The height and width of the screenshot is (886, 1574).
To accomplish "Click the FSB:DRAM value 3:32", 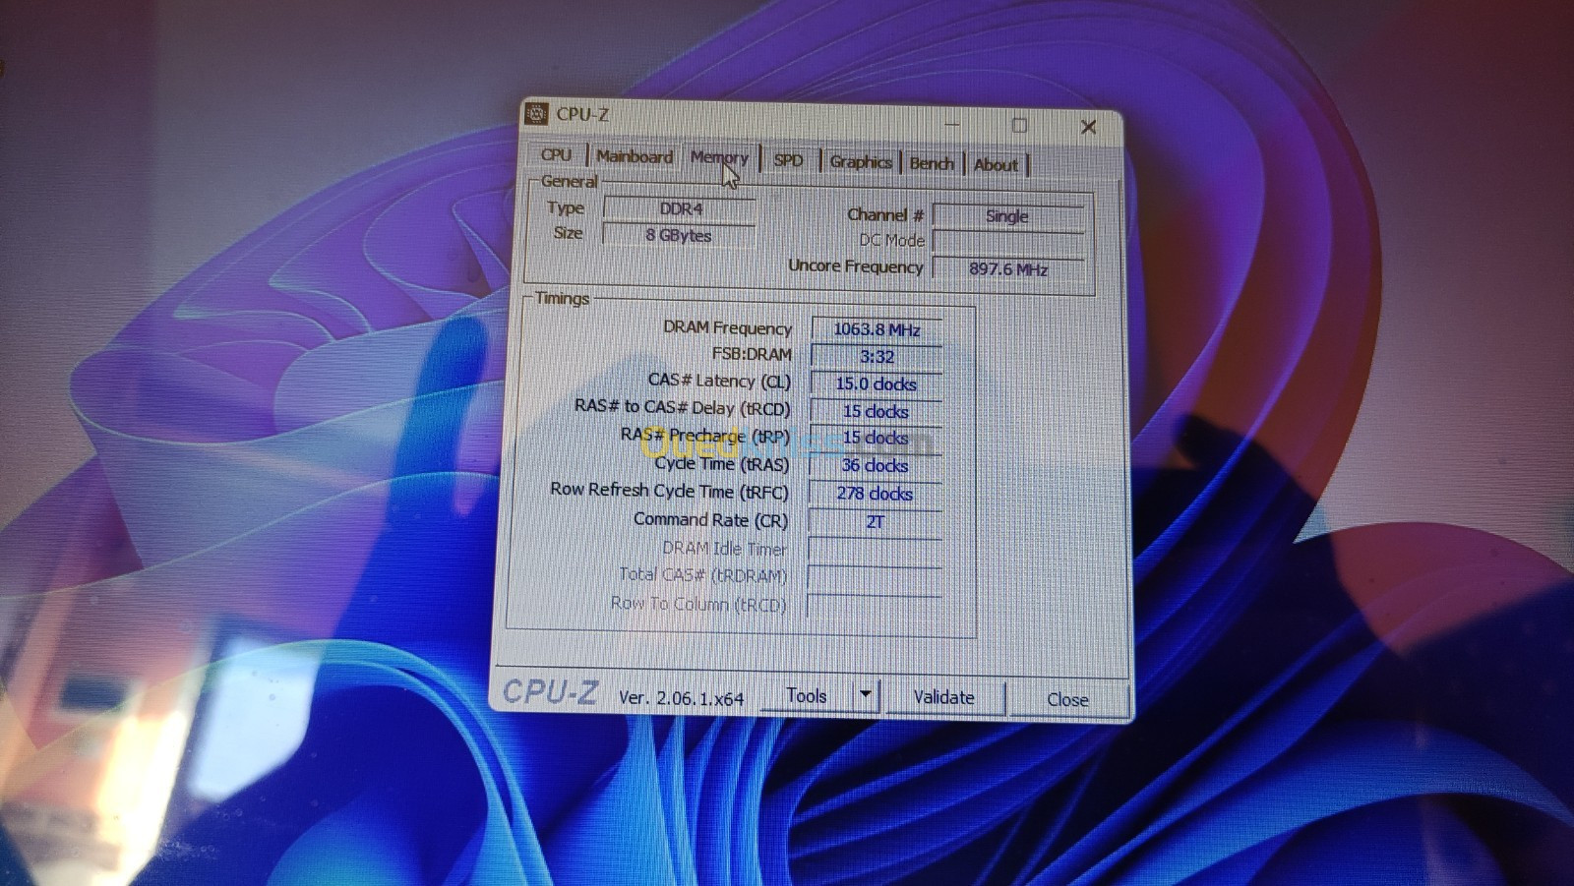I will pos(876,357).
